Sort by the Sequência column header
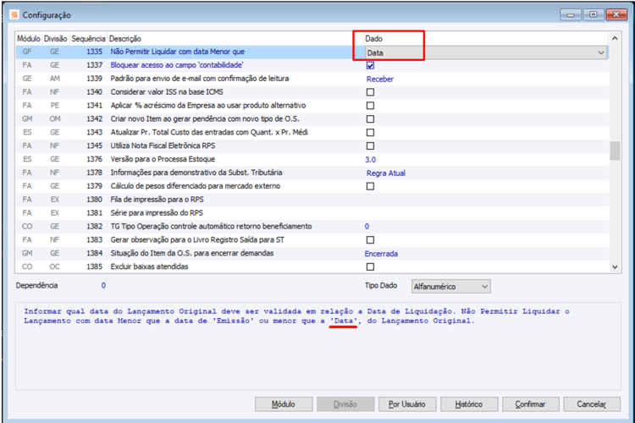 pyautogui.click(x=88, y=39)
